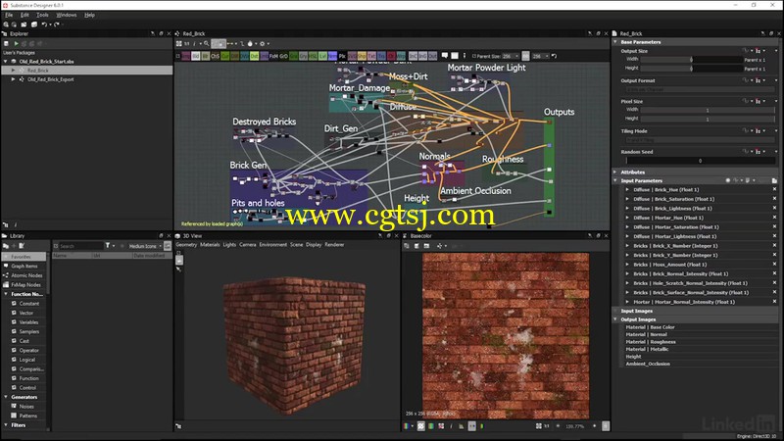Click the brick texture in Basecolor view
This screenshot has height=441, width=784.
click(506, 335)
